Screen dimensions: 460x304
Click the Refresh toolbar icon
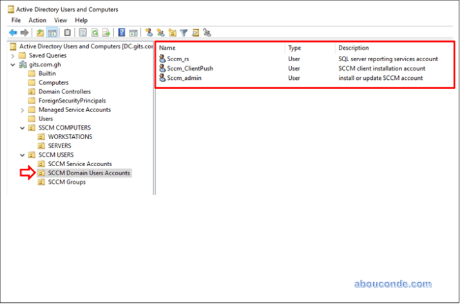[x=95, y=32]
